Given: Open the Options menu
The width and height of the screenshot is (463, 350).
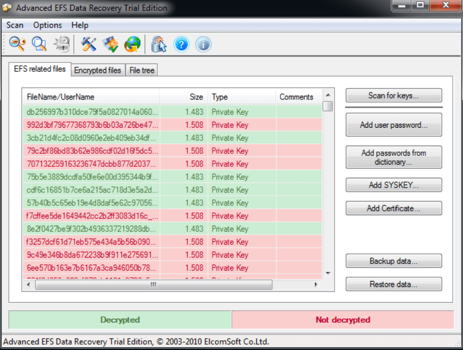Looking at the screenshot, I should [47, 25].
